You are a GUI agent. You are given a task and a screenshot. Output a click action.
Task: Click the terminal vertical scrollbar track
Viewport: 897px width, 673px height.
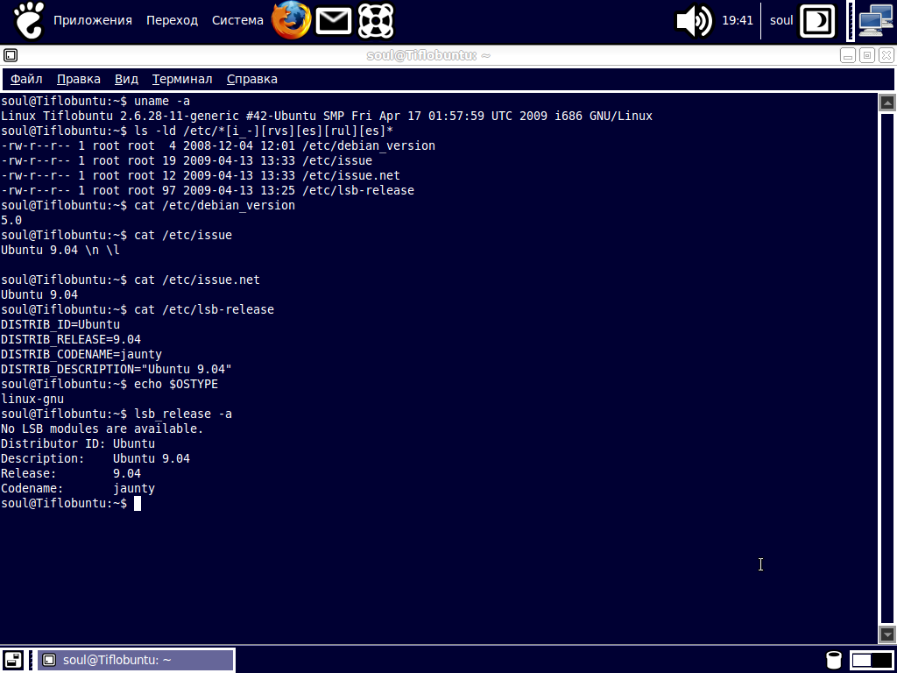click(x=886, y=369)
